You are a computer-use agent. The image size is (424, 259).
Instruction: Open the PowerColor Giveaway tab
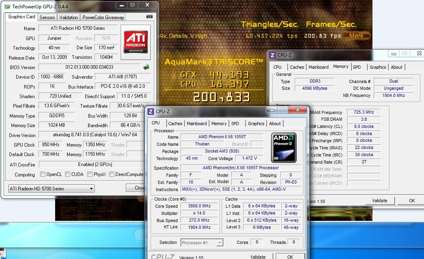103,17
